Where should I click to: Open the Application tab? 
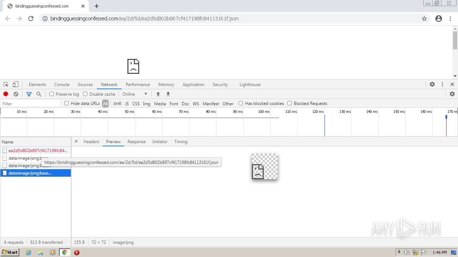pyautogui.click(x=193, y=85)
